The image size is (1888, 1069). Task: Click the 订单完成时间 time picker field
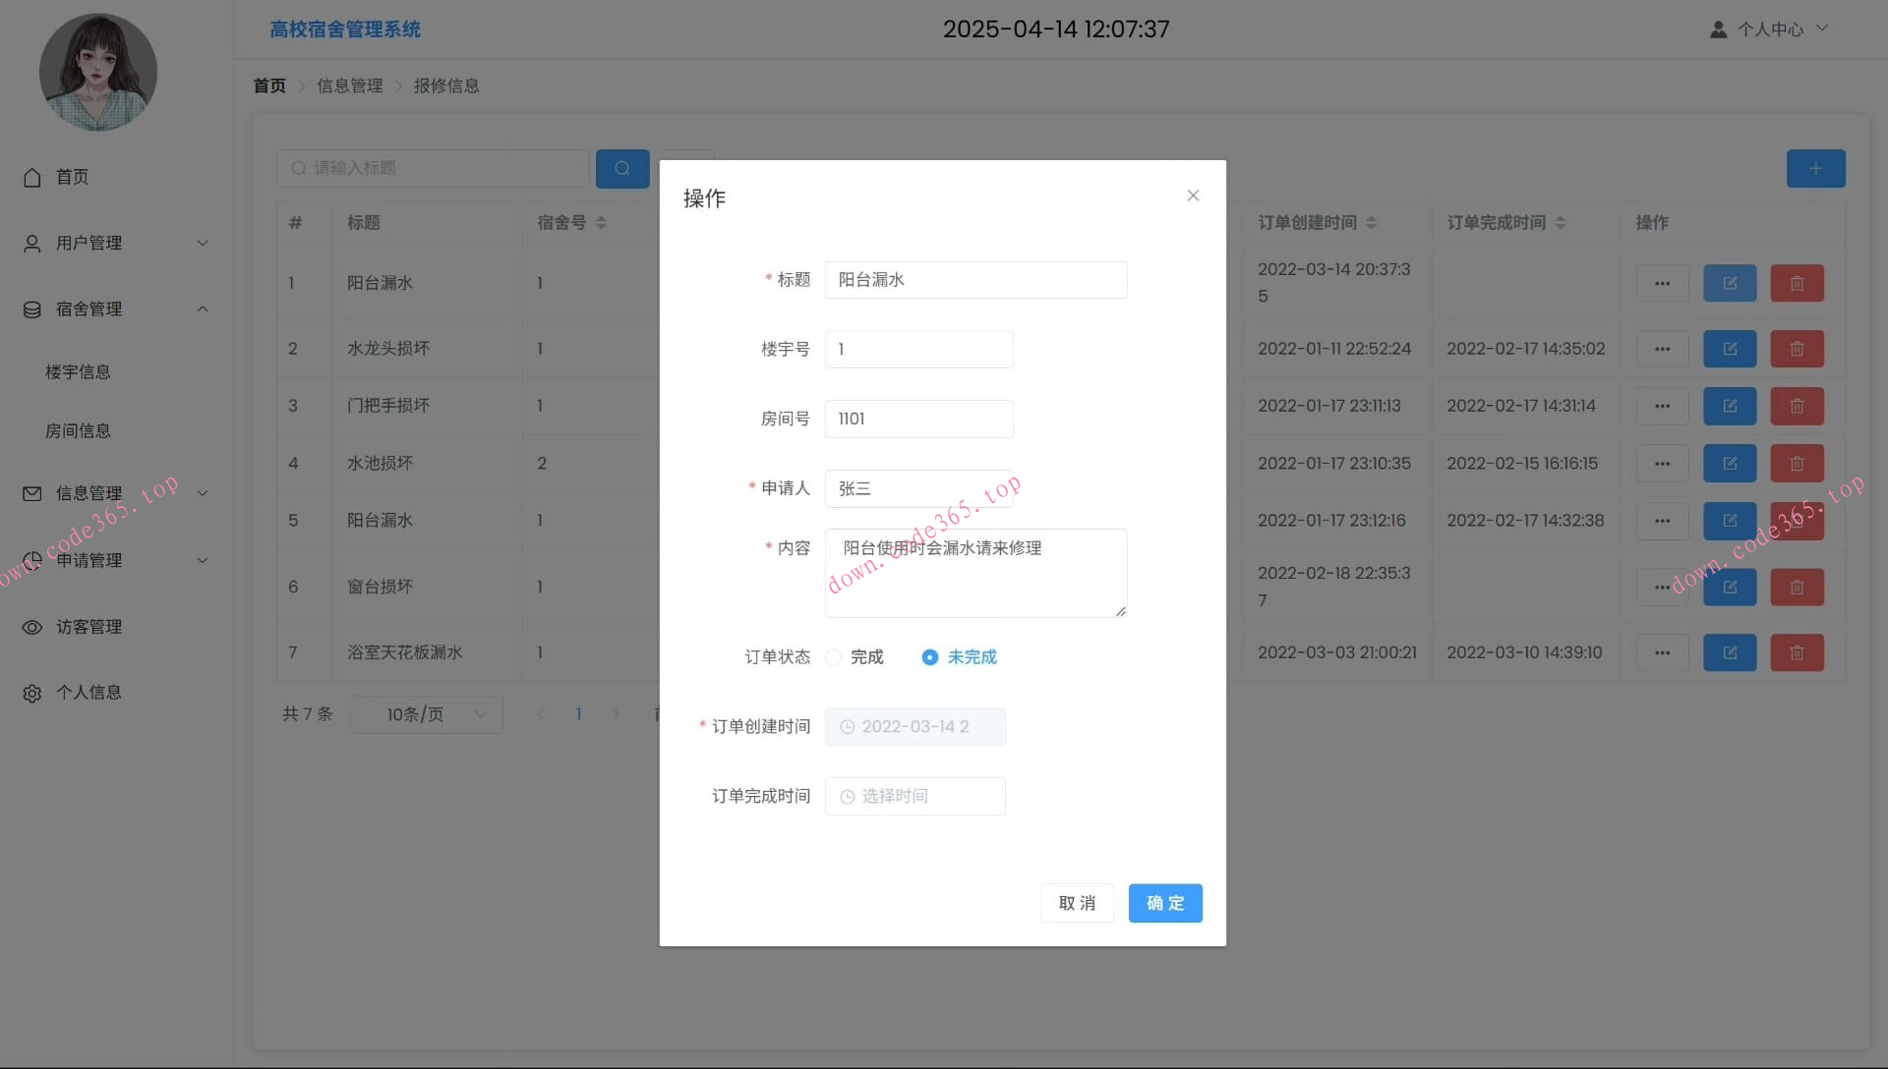[914, 796]
